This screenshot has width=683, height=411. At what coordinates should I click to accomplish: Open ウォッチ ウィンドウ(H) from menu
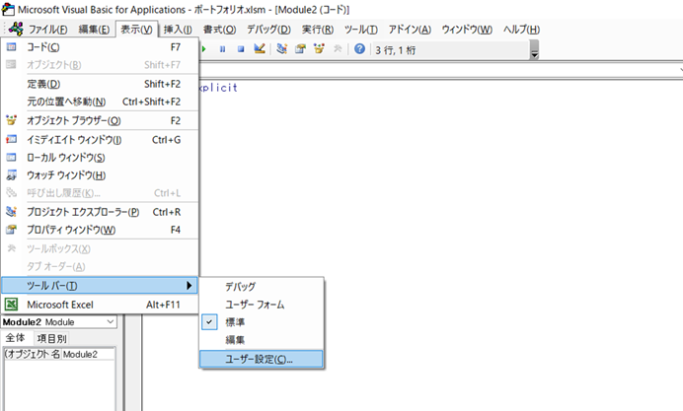coord(100,175)
